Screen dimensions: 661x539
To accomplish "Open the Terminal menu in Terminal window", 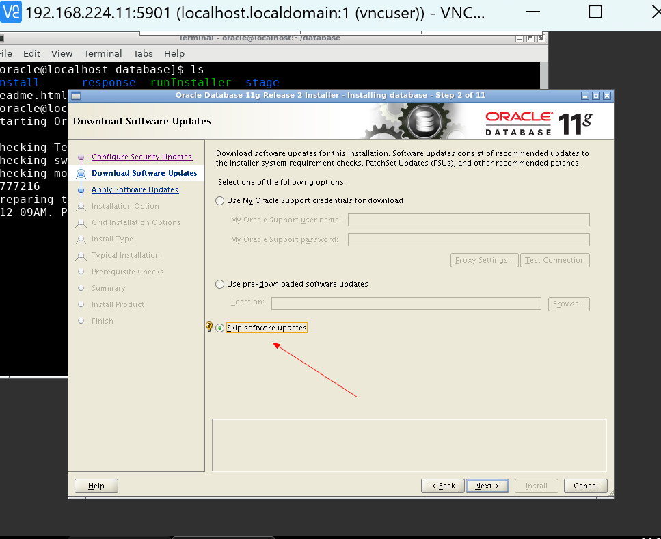I will [103, 54].
